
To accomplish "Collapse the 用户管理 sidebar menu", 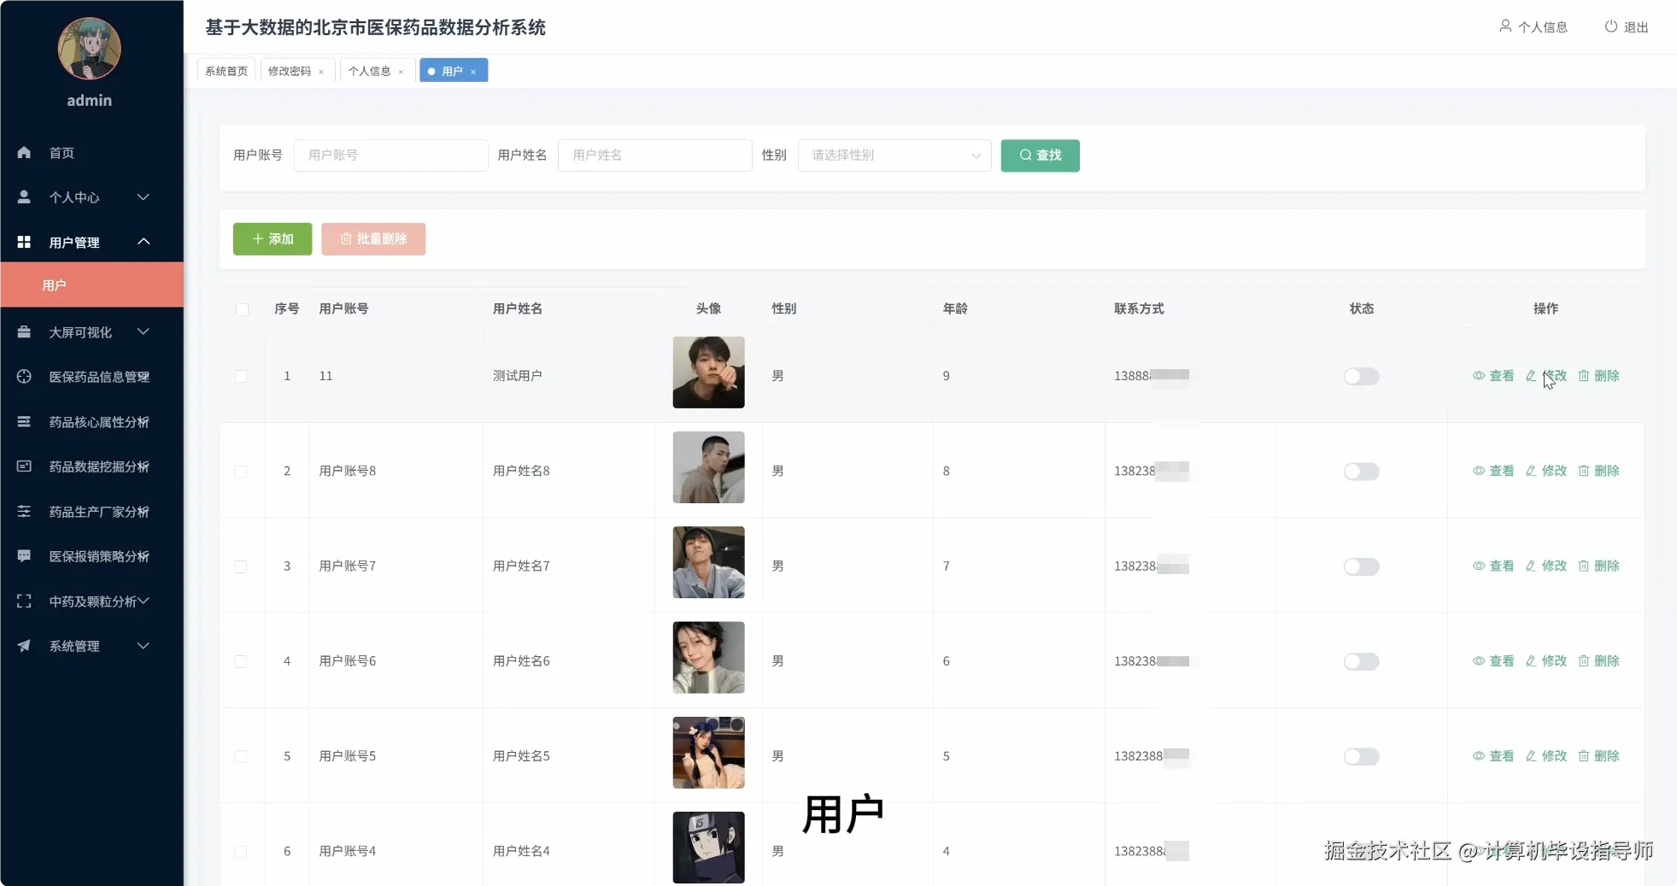I will coord(144,242).
